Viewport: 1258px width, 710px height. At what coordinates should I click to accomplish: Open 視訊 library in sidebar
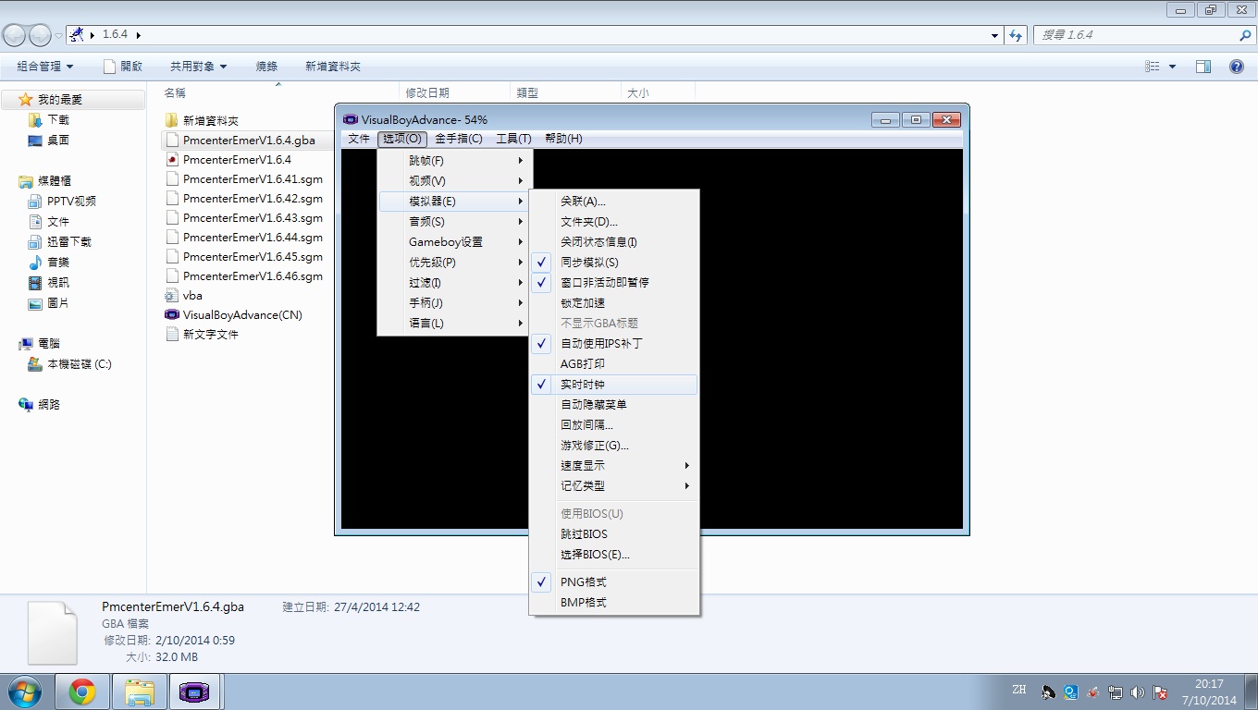[x=49, y=282]
